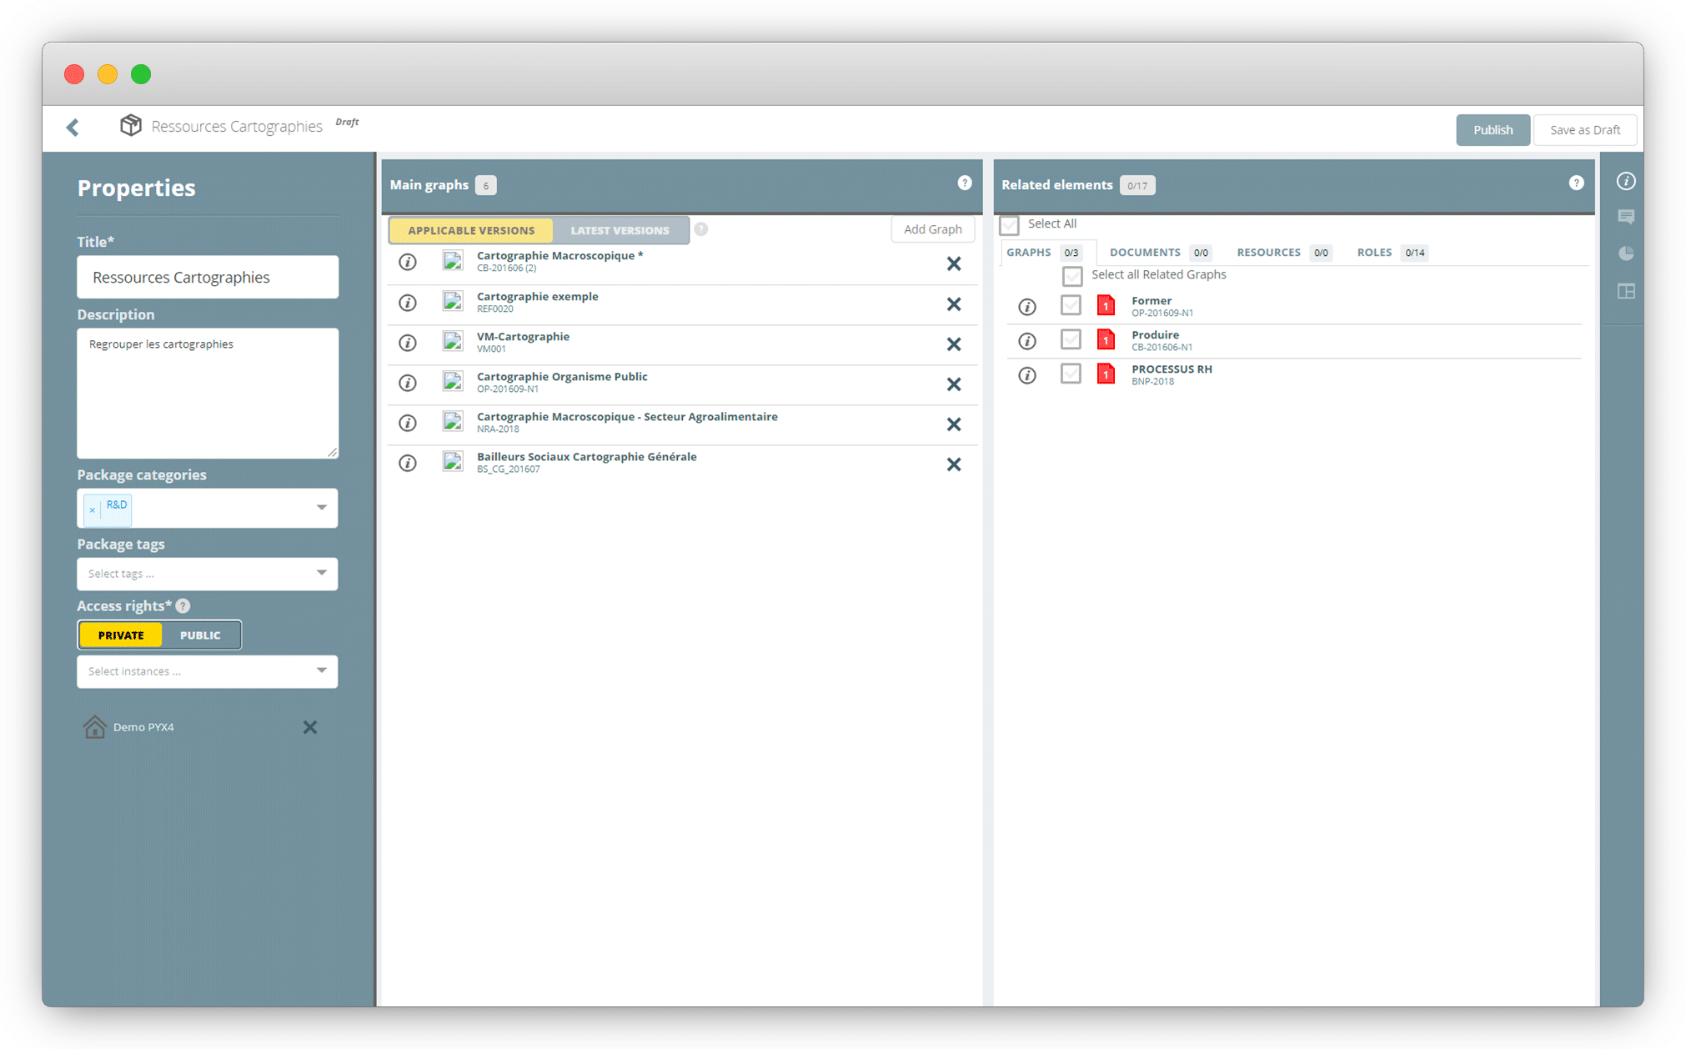This screenshot has width=1686, height=1049.
Task: Open the comments sidebar icon
Action: pos(1626,217)
